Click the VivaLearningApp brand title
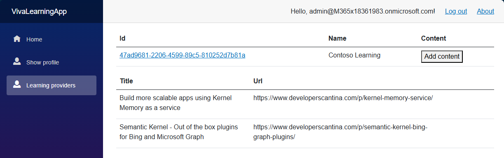The height and width of the screenshot is (158, 504). 39,11
